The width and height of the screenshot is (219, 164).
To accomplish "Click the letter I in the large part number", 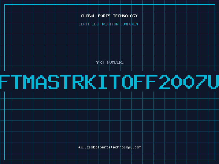I will pos(102,82).
